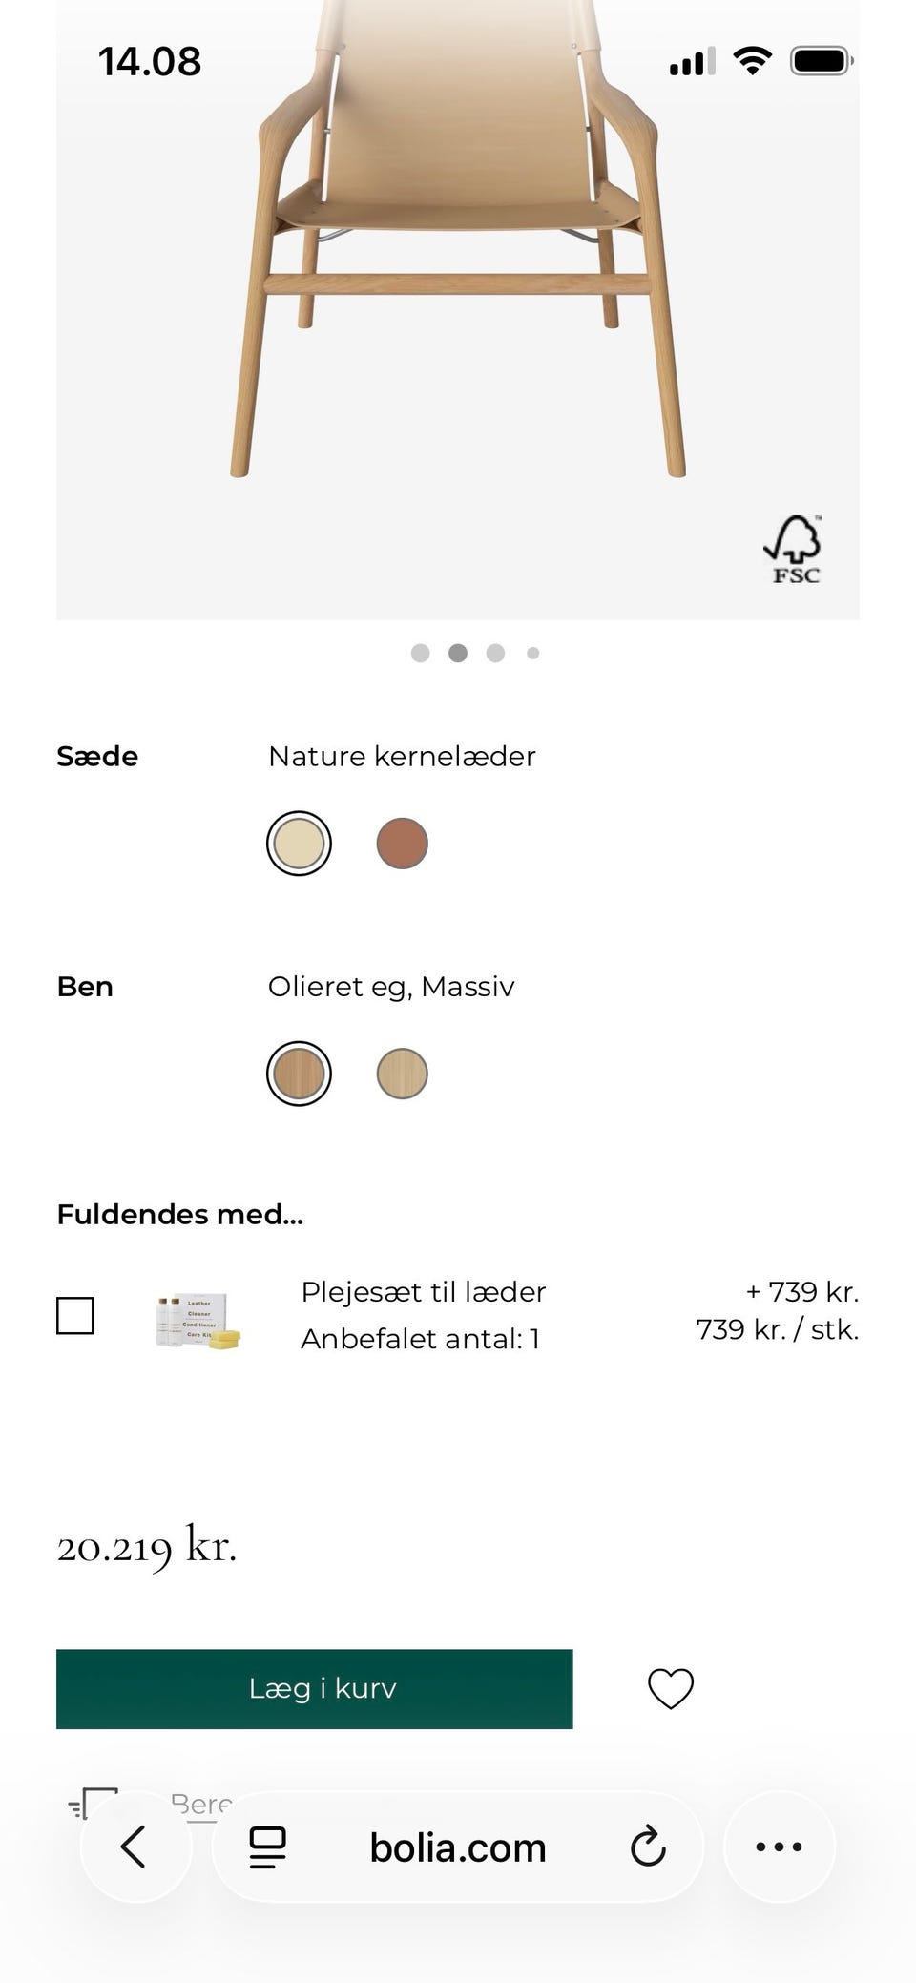916x1983 pixels.
Task: Open the leather care kit thumbnail
Action: tap(198, 1320)
